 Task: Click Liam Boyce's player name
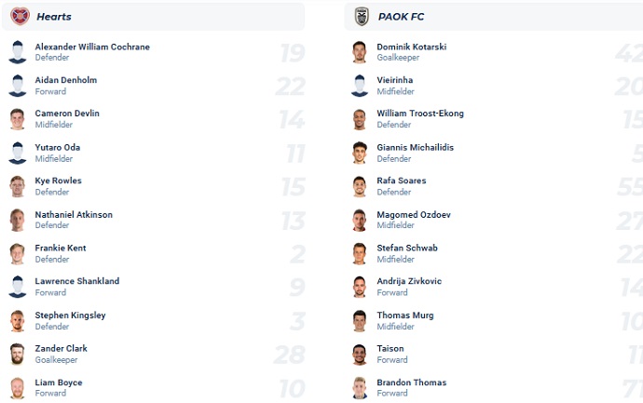(x=59, y=383)
